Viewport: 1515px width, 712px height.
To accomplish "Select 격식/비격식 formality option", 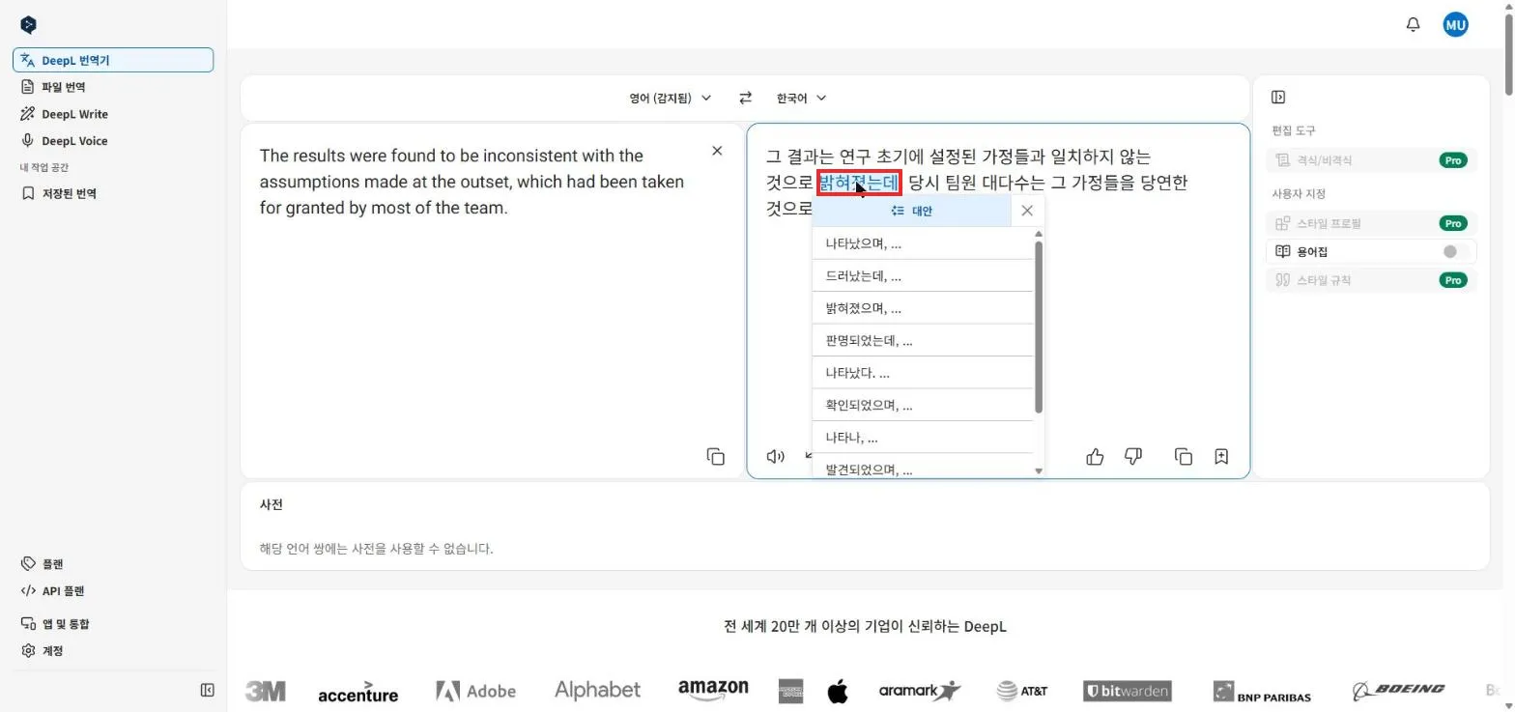I will tap(1371, 160).
